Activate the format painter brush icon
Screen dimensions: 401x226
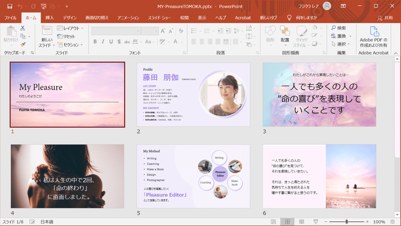(23, 45)
